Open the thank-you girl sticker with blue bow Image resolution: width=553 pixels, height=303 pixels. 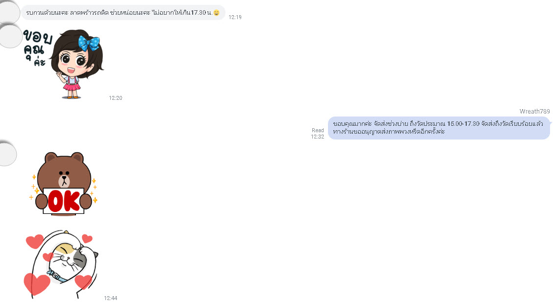pyautogui.click(x=64, y=64)
